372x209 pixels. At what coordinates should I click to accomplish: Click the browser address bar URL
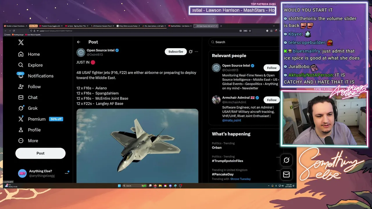click(x=56, y=31)
